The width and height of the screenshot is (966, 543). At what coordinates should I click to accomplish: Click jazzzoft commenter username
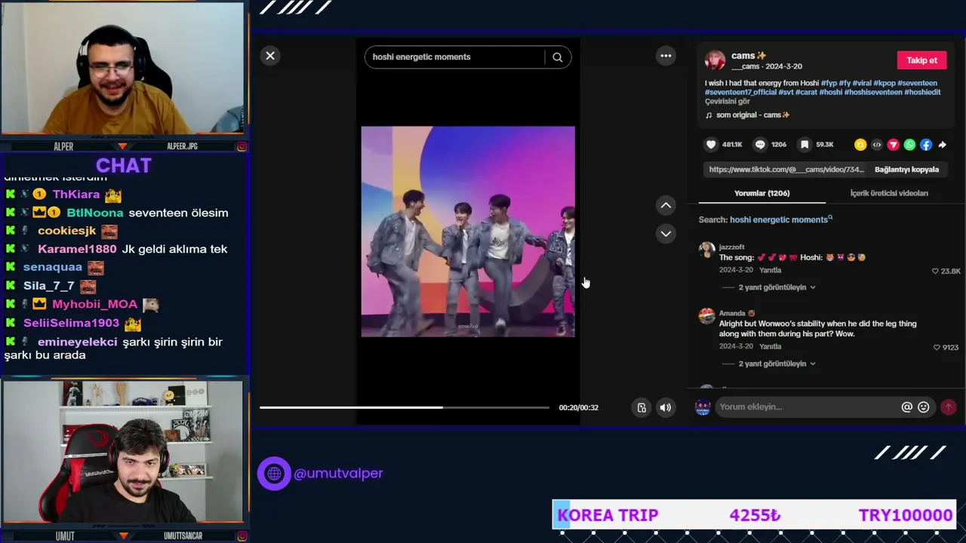[x=732, y=247]
